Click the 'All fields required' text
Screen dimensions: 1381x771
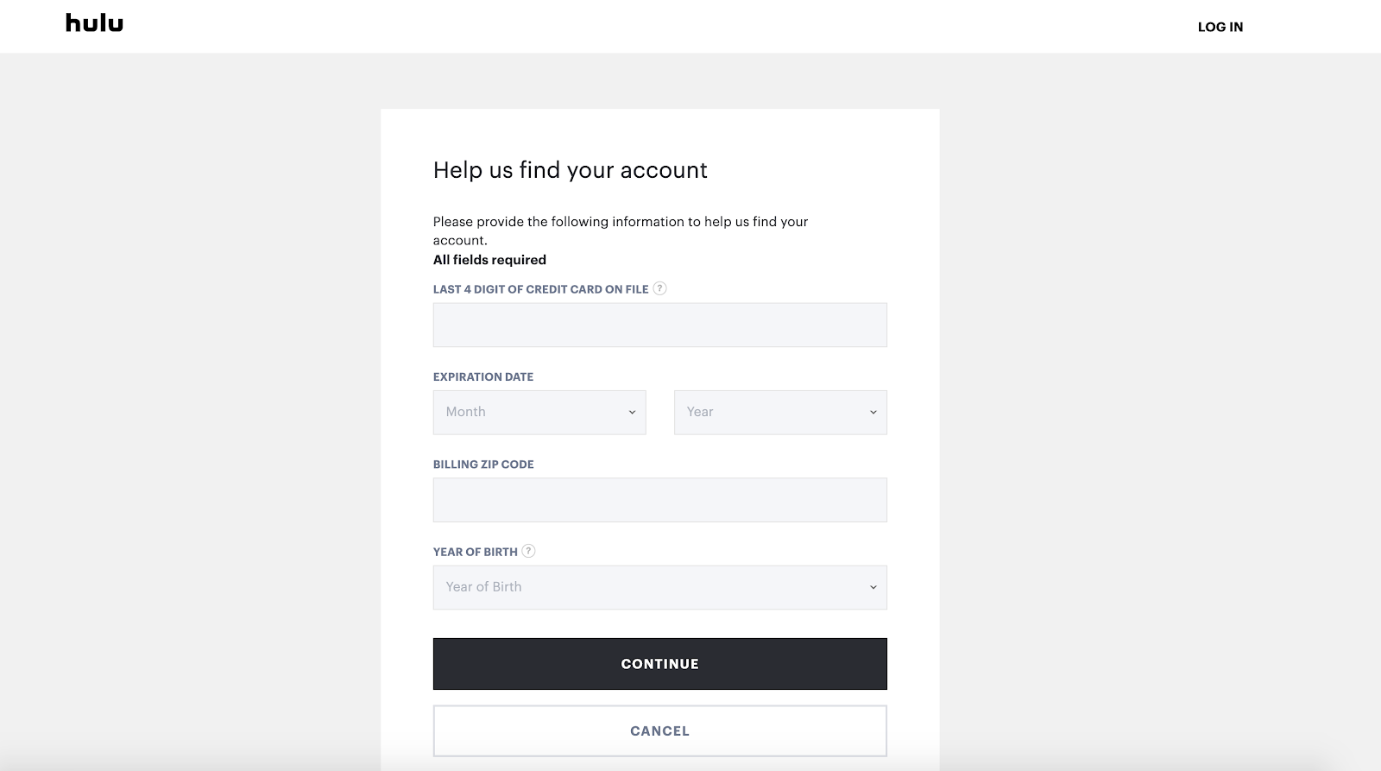click(489, 260)
